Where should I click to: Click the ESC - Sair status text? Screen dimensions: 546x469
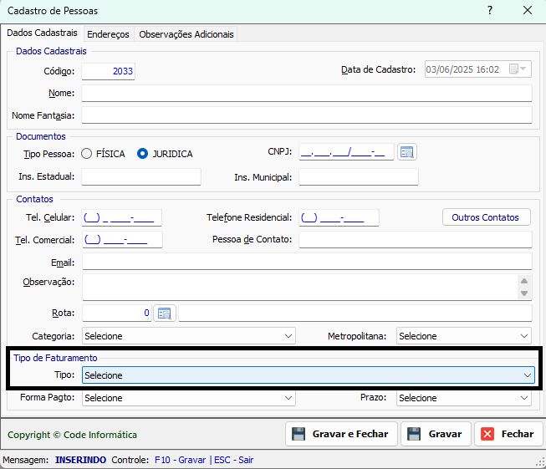233,460
